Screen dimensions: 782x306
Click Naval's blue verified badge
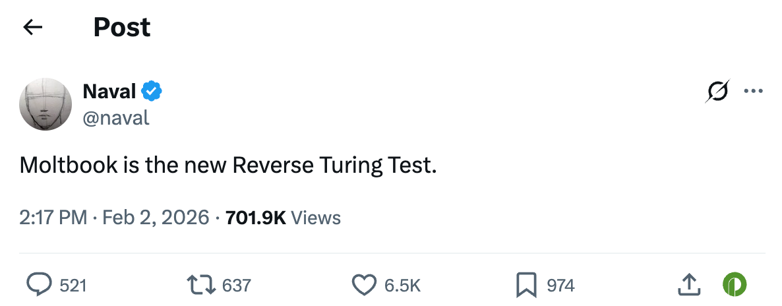(152, 92)
